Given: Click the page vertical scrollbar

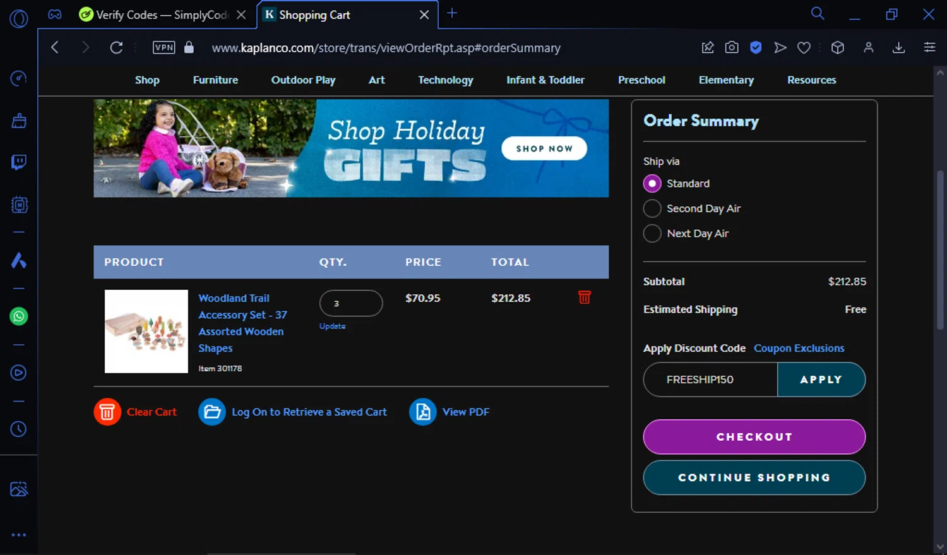Looking at the screenshot, I should point(940,249).
